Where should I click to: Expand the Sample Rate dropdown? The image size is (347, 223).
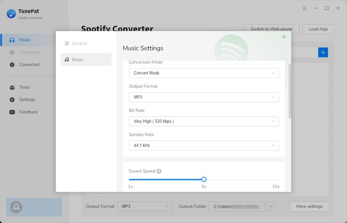[x=203, y=145]
